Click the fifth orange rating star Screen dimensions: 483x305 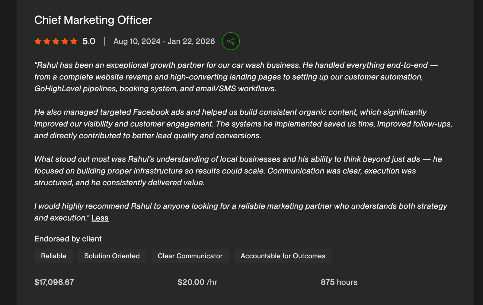coord(74,41)
